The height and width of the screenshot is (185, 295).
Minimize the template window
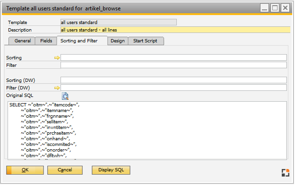[x=265, y=8]
